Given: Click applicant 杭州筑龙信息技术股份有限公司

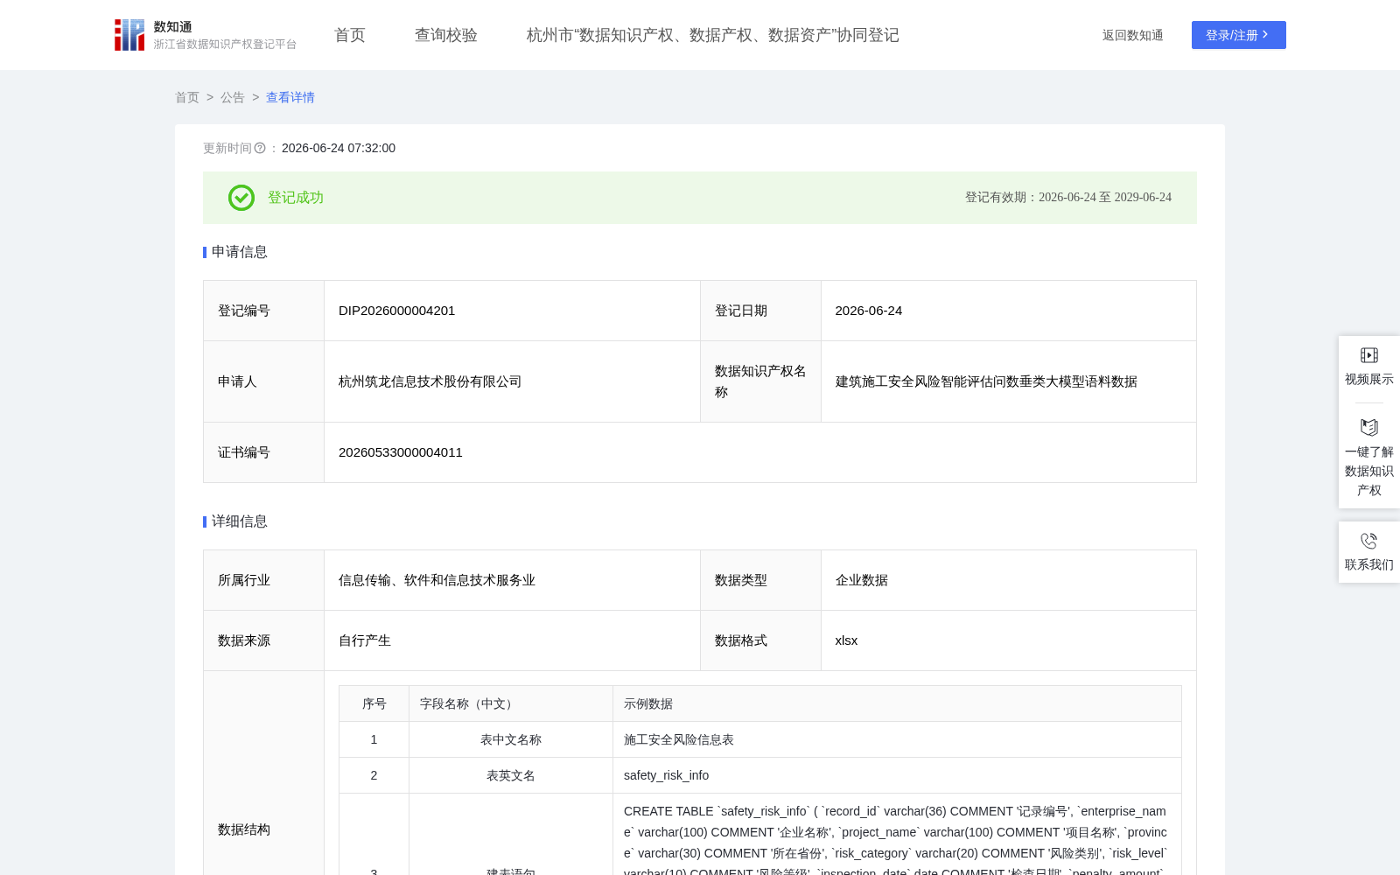Looking at the screenshot, I should [x=430, y=381].
